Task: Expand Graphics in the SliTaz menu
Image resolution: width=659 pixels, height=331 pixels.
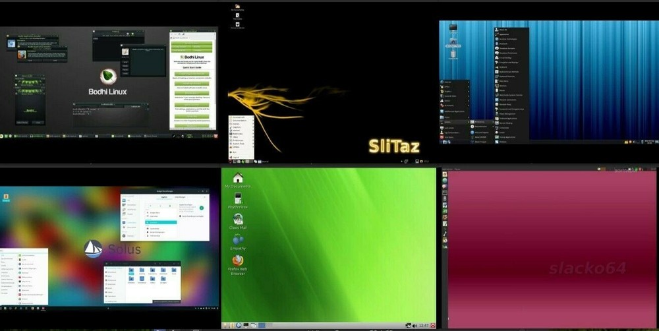Action: [x=242, y=127]
